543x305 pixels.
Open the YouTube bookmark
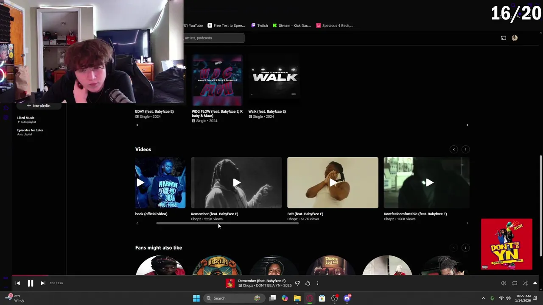194,25
